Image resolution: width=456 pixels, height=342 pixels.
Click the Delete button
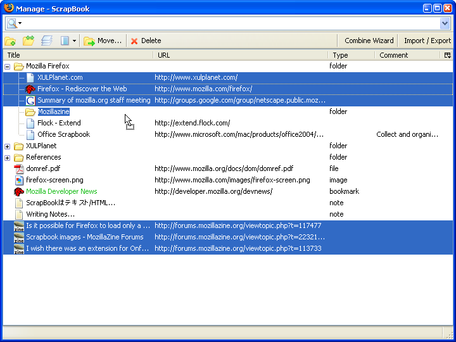point(146,41)
